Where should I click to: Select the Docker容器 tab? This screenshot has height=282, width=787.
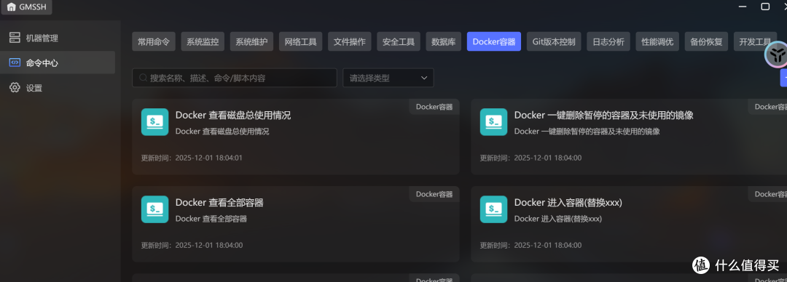pos(494,41)
